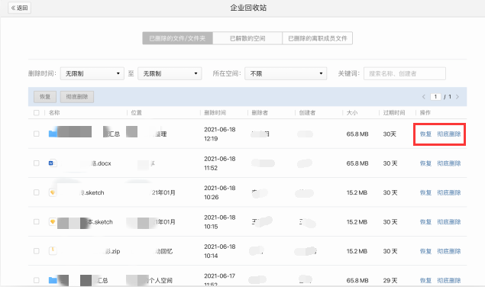485x287 pixels.
Task: Restore the 2021-06-17 folder
Action: click(425, 280)
